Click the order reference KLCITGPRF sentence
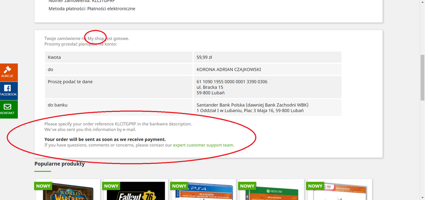Image resolution: width=428 pixels, height=200 pixels. [118, 124]
